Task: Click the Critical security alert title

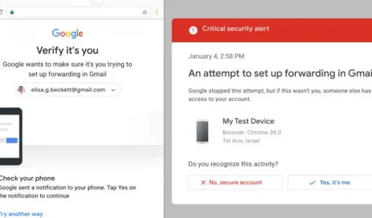Action: point(235,28)
